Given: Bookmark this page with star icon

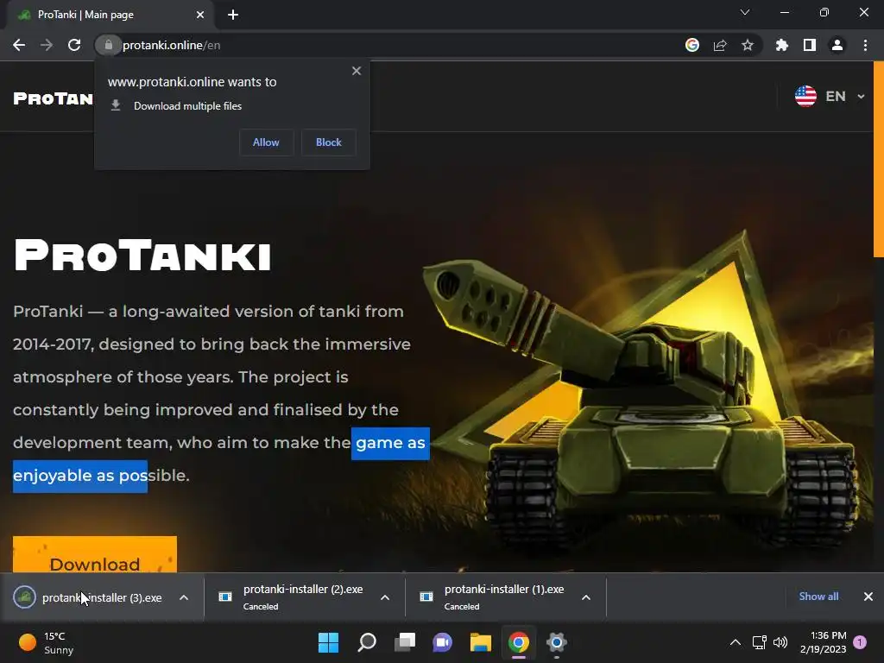Looking at the screenshot, I should pos(748,45).
